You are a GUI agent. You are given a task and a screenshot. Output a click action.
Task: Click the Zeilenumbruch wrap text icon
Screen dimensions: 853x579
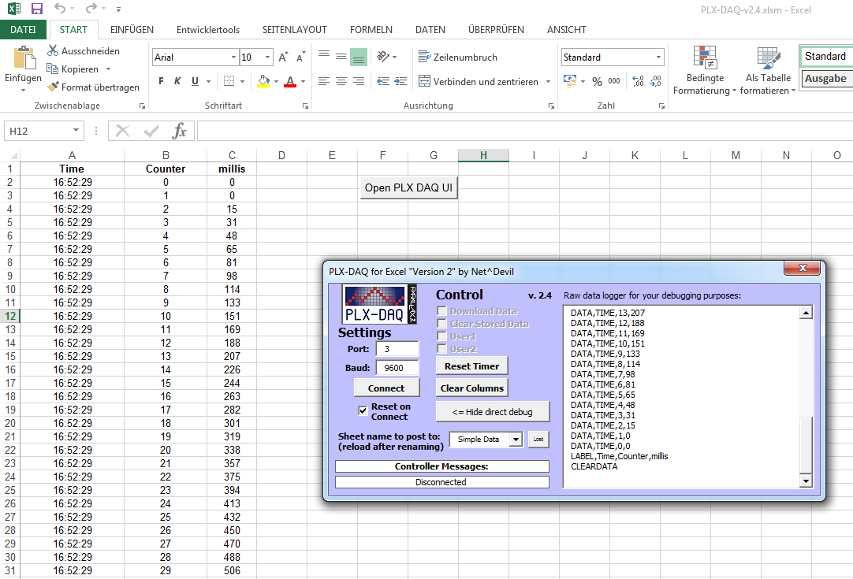[424, 57]
